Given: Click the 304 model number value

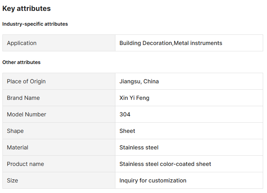Looking at the screenshot, I should click(125, 115).
